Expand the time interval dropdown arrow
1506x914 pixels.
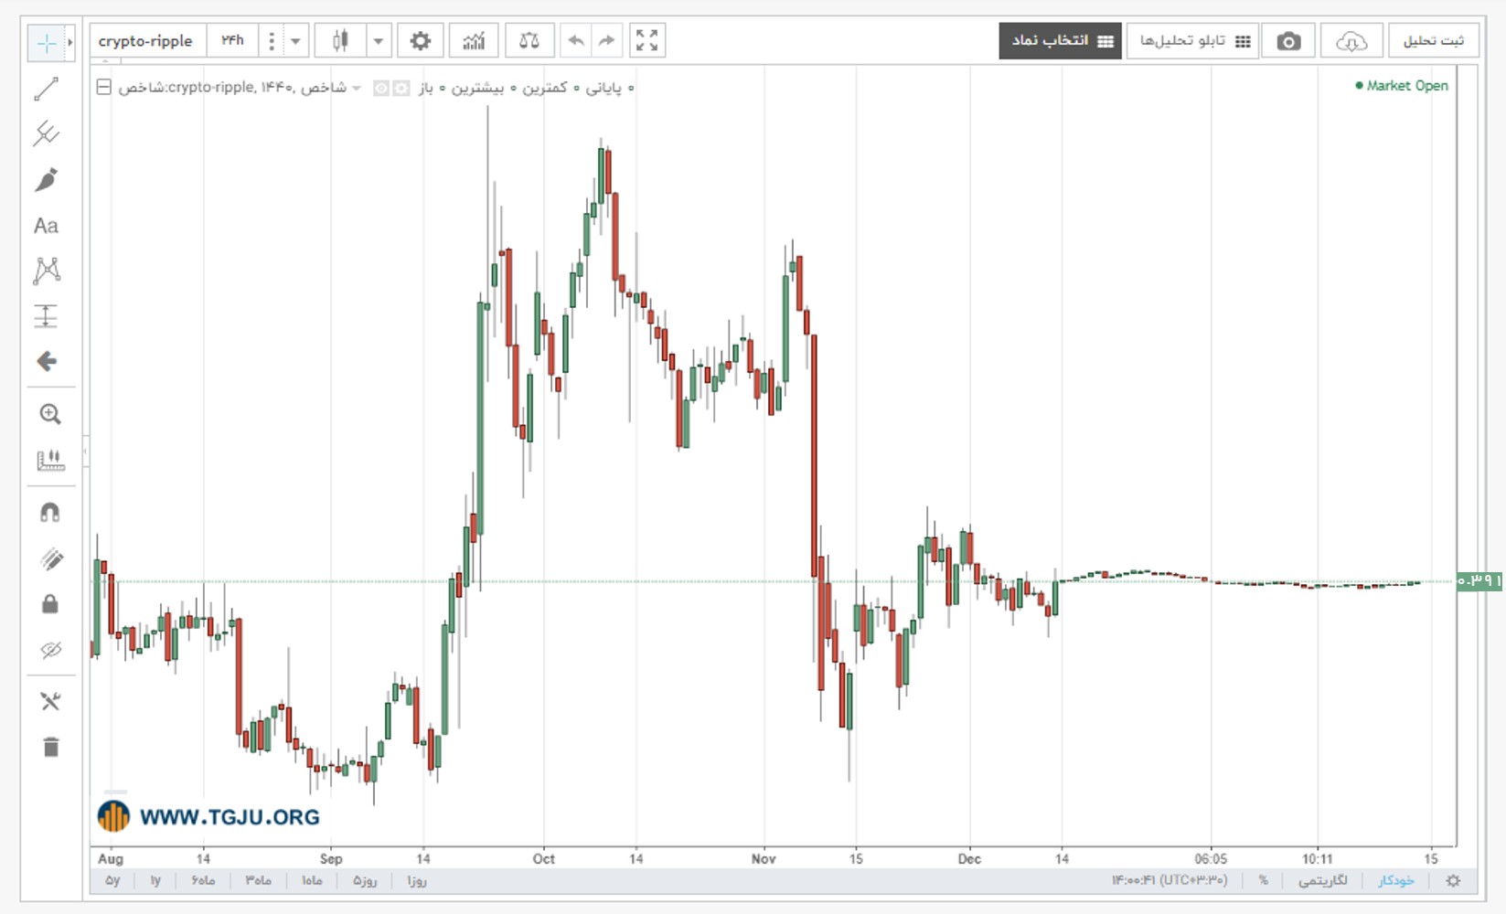295,41
